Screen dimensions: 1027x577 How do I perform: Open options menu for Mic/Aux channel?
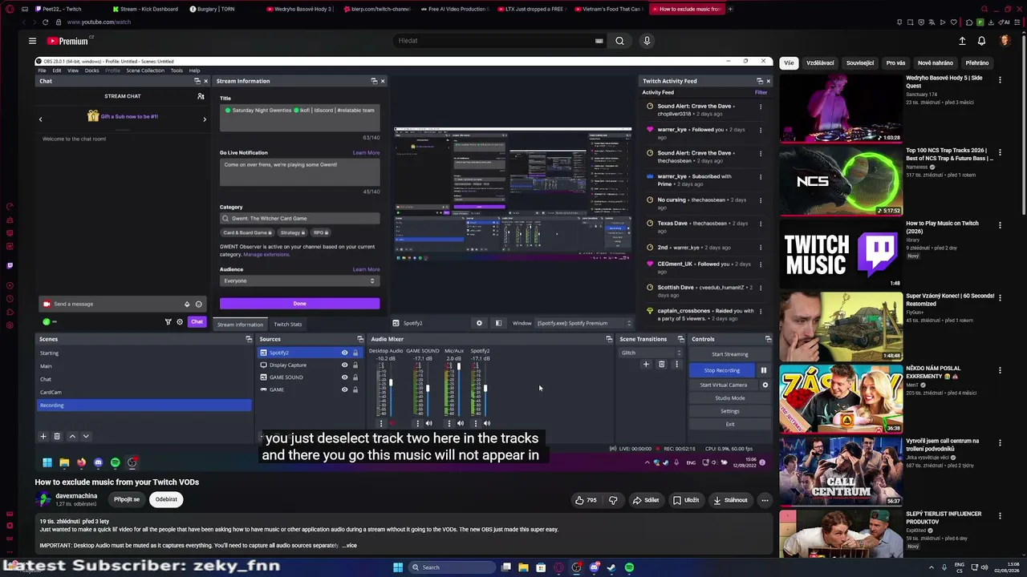tap(449, 423)
